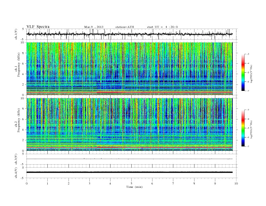266x206 pixels.
Task: Click the '7' time axis tick label
Action: coord(173,183)
